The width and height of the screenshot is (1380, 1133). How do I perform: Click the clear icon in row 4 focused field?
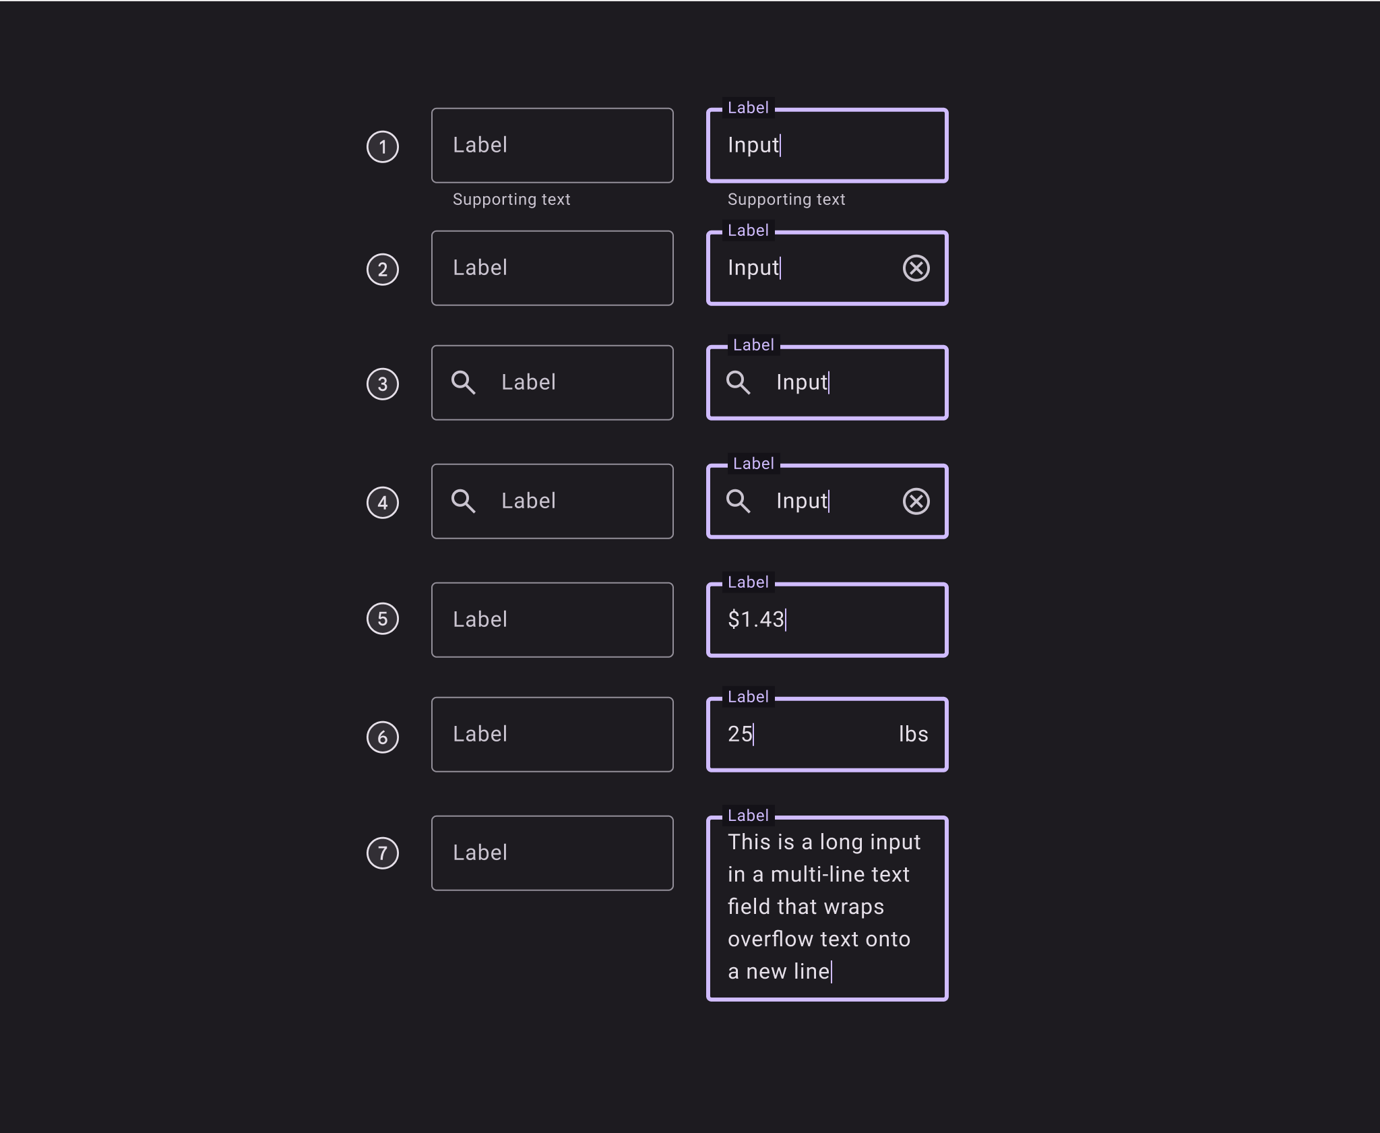(916, 501)
